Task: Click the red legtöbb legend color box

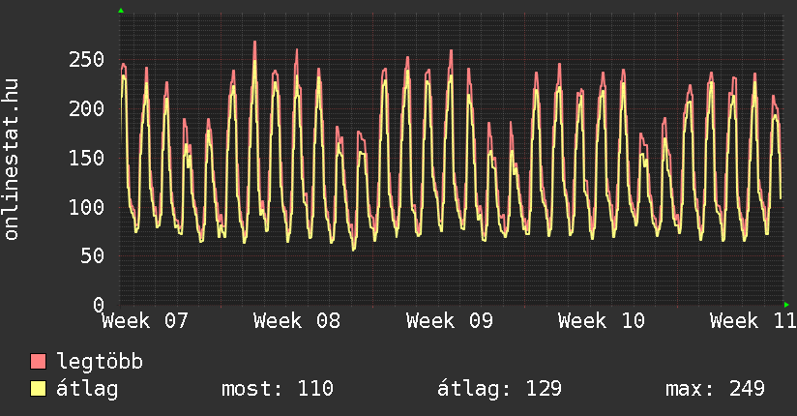Action: (x=39, y=362)
